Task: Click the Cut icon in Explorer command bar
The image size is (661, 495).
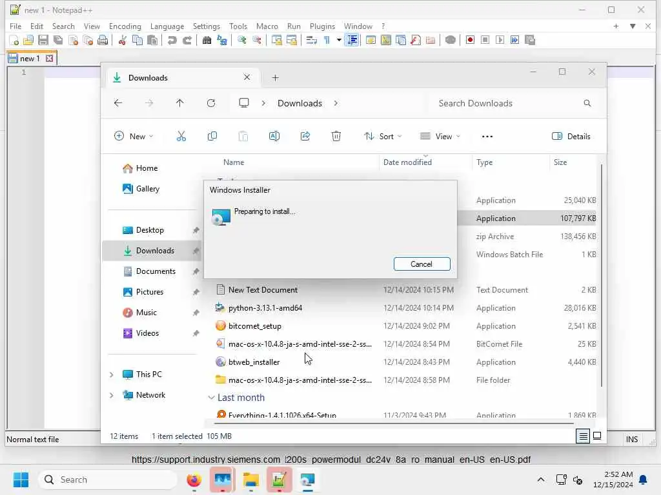Action: (x=181, y=136)
